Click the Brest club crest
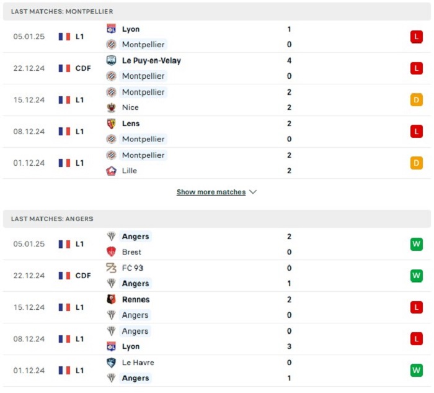Image resolution: width=434 pixels, height=393 pixels. click(x=111, y=252)
